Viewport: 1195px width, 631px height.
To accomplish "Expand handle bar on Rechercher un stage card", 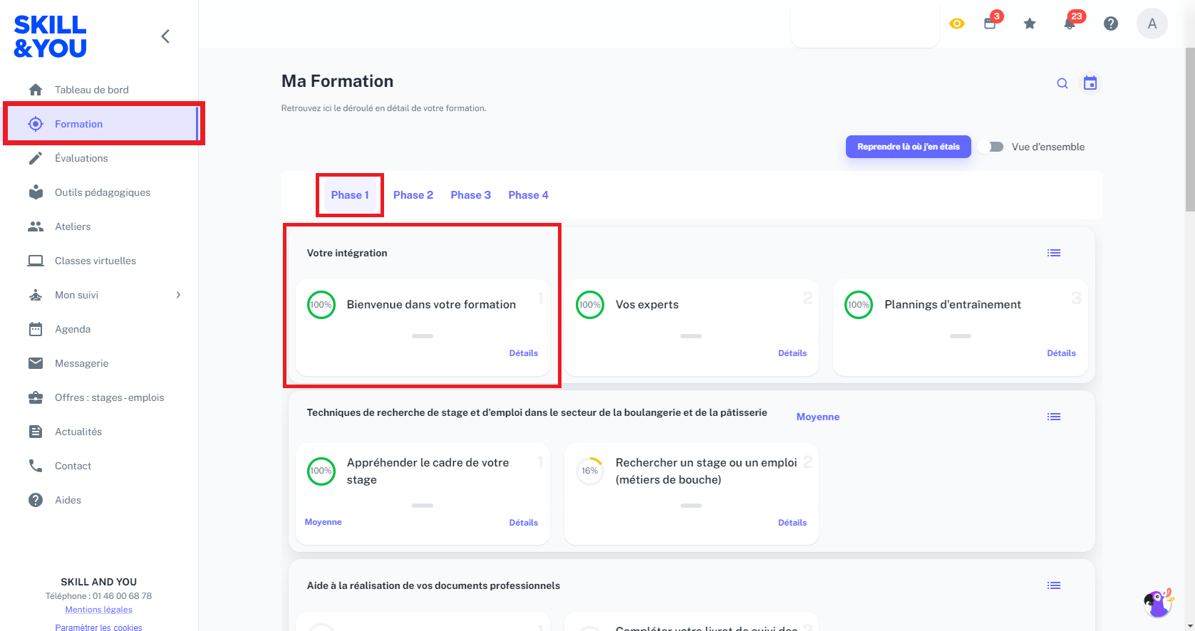I will click(691, 506).
